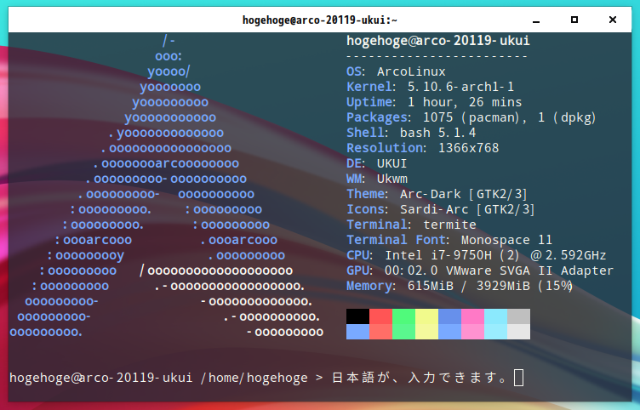The image size is (640, 410).
Task: Click the pink color block in top row
Action: coord(472,316)
